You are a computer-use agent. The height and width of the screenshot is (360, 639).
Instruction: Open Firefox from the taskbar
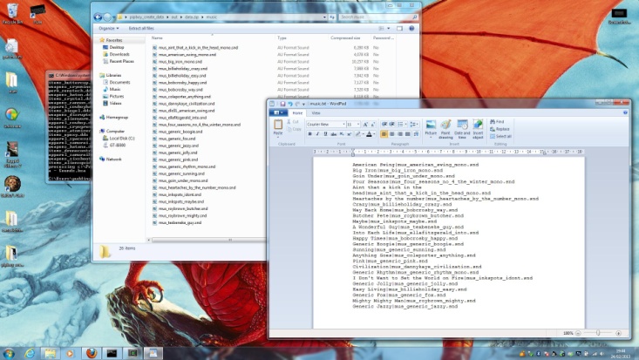pos(92,353)
